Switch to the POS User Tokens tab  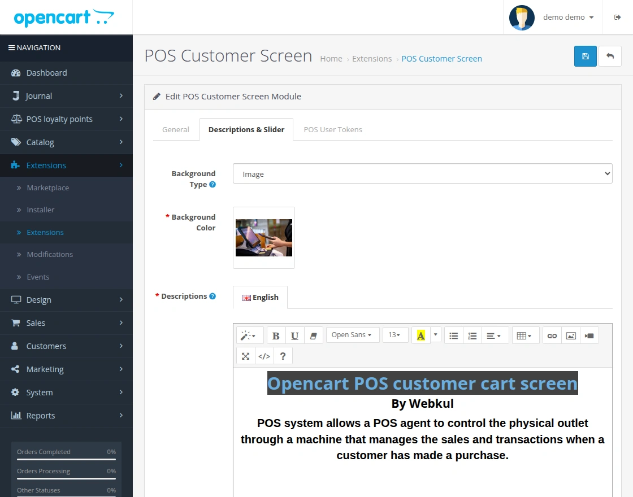[x=333, y=129]
